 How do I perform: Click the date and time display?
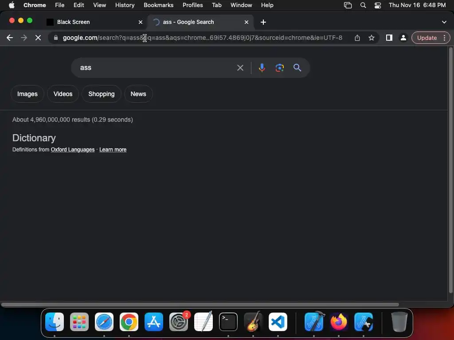pyautogui.click(x=417, y=5)
